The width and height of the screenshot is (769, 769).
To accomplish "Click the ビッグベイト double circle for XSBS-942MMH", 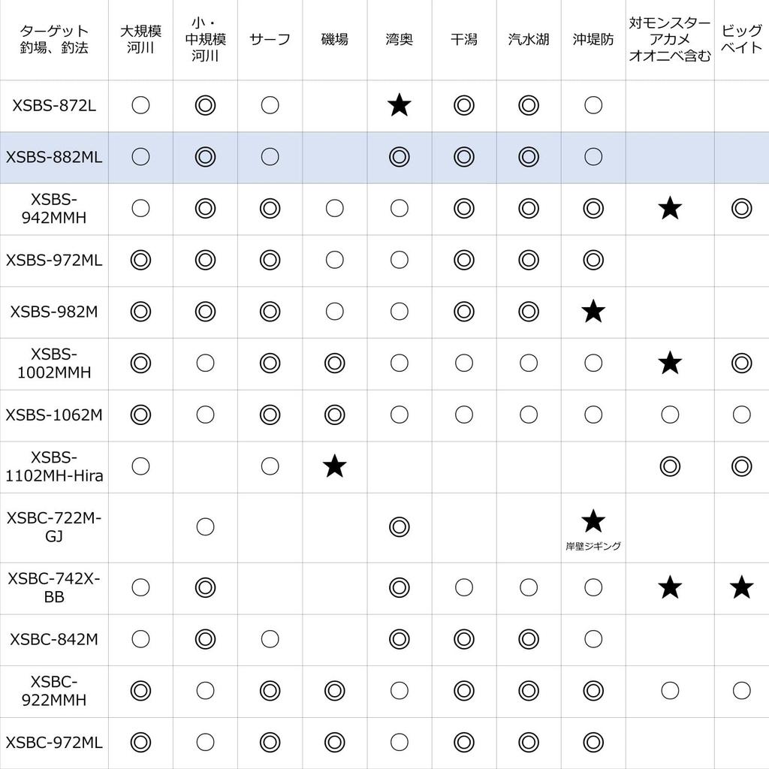I will 741,209.
